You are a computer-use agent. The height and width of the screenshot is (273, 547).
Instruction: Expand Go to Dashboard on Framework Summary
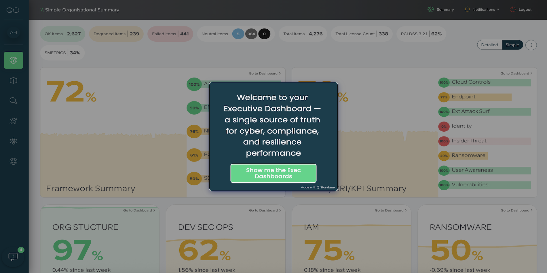264,73
